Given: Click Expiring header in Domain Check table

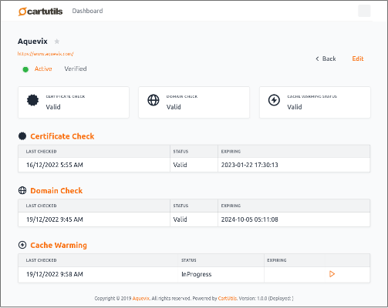Looking at the screenshot, I should pos(231,206).
